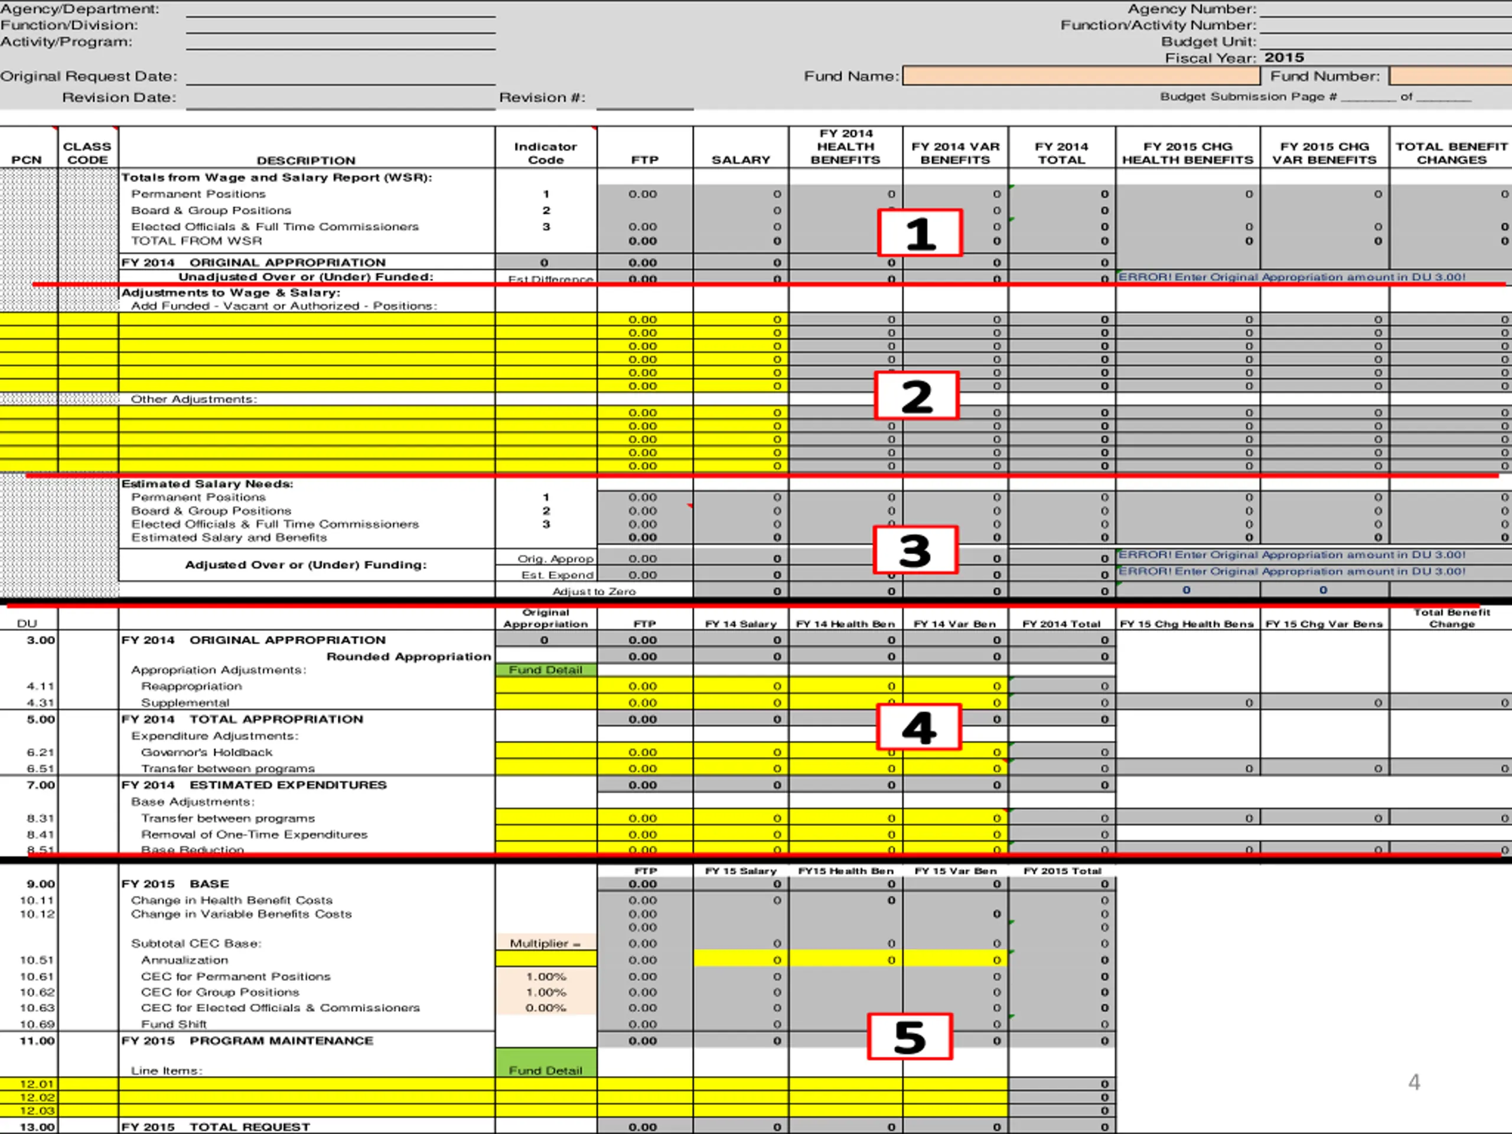Click the orange Fund Name field
This screenshot has width=1512, height=1134.
[1081, 76]
